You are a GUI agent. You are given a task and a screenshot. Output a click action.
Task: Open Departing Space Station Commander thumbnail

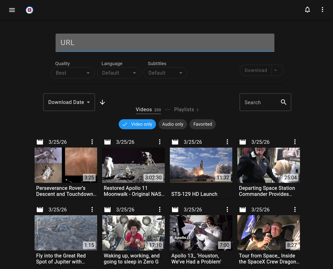269,165
